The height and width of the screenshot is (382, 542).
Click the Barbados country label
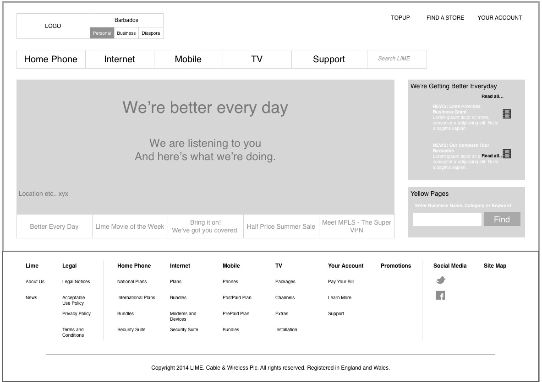[126, 20]
